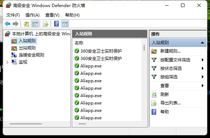Open the 查看(V) menu
210x138 pixels.
pos(52,15)
